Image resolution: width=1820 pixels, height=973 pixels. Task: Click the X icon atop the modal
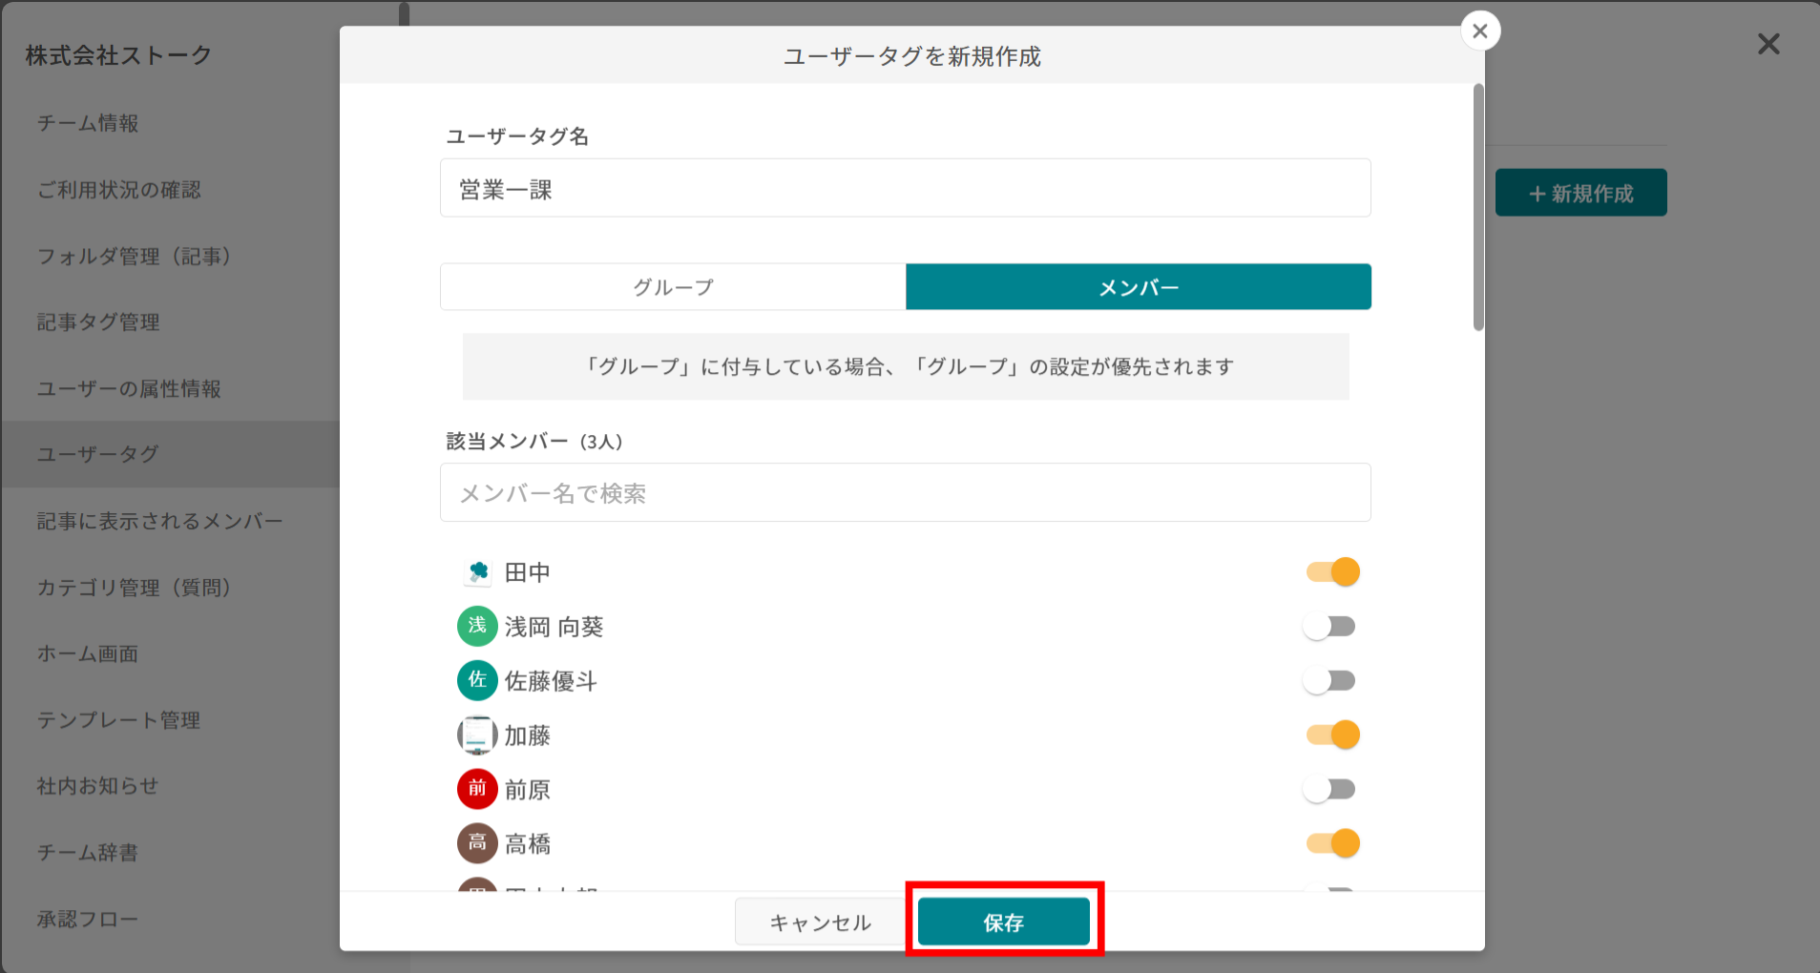click(1480, 30)
